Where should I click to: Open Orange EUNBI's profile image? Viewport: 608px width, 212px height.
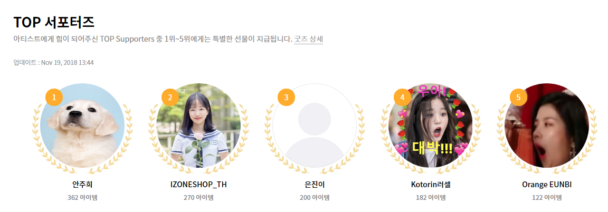pyautogui.click(x=547, y=126)
